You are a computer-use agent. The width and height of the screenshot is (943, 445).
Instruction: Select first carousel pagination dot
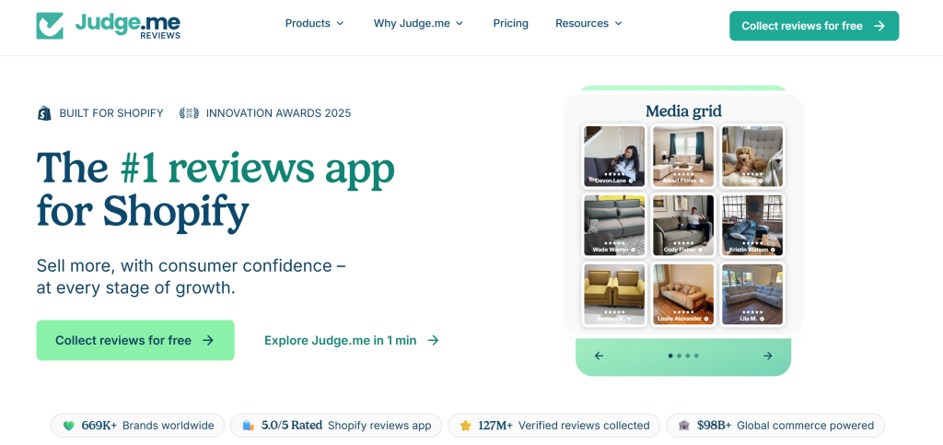click(670, 356)
